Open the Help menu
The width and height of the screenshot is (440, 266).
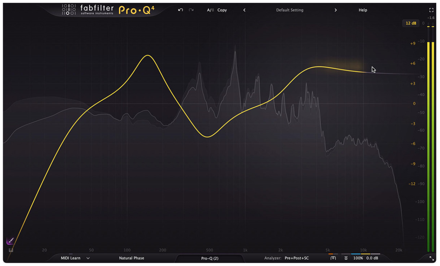tap(363, 10)
